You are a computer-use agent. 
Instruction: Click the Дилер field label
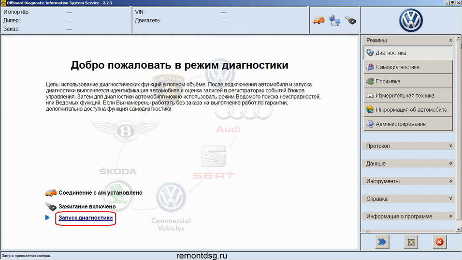click(x=12, y=21)
